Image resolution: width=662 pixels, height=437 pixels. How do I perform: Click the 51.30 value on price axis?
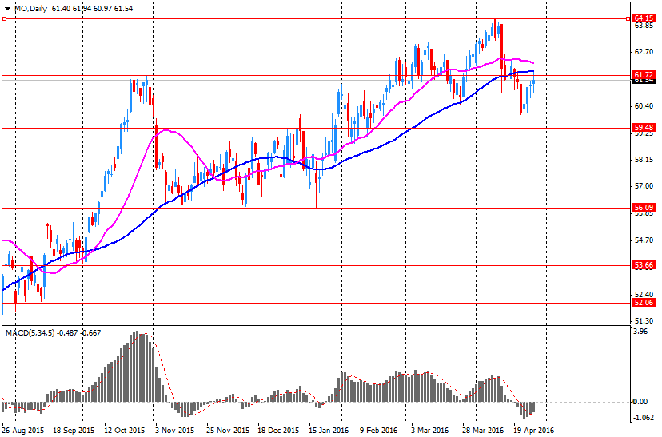644,321
